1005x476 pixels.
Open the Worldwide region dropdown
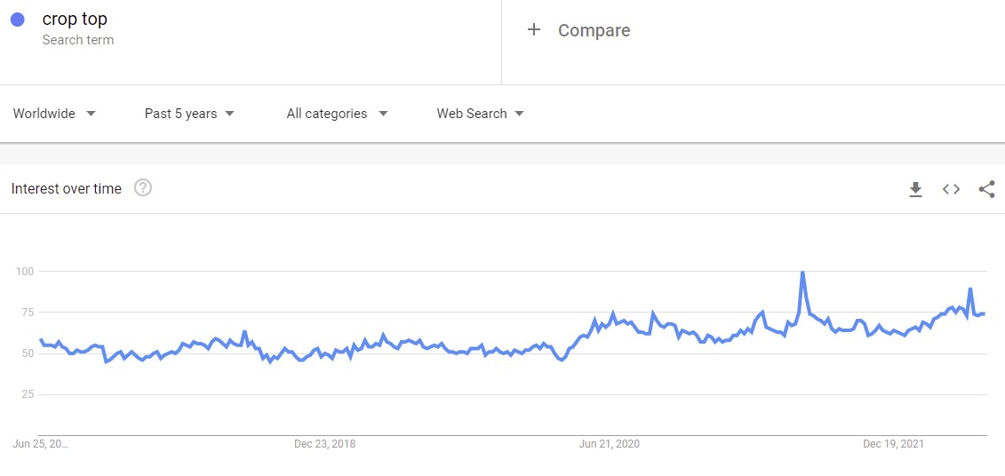[54, 114]
